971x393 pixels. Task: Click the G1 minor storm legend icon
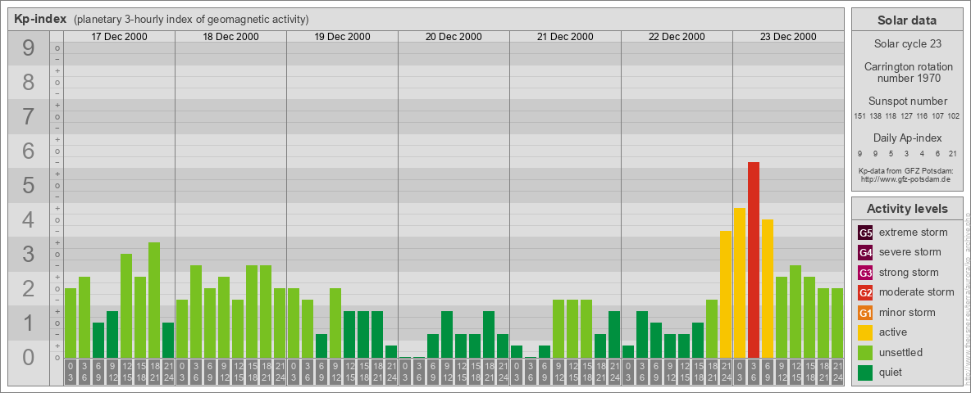tap(865, 313)
